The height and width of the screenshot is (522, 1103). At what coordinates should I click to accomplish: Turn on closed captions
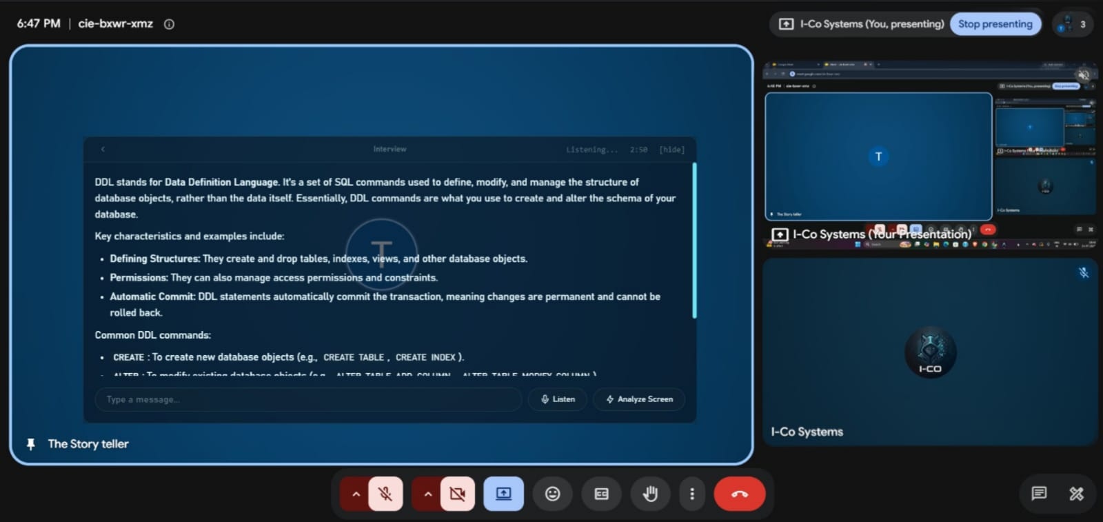[601, 494]
